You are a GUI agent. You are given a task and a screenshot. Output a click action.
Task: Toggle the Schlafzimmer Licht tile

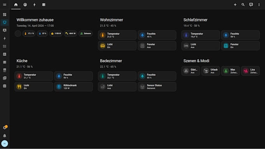[x=201, y=46]
